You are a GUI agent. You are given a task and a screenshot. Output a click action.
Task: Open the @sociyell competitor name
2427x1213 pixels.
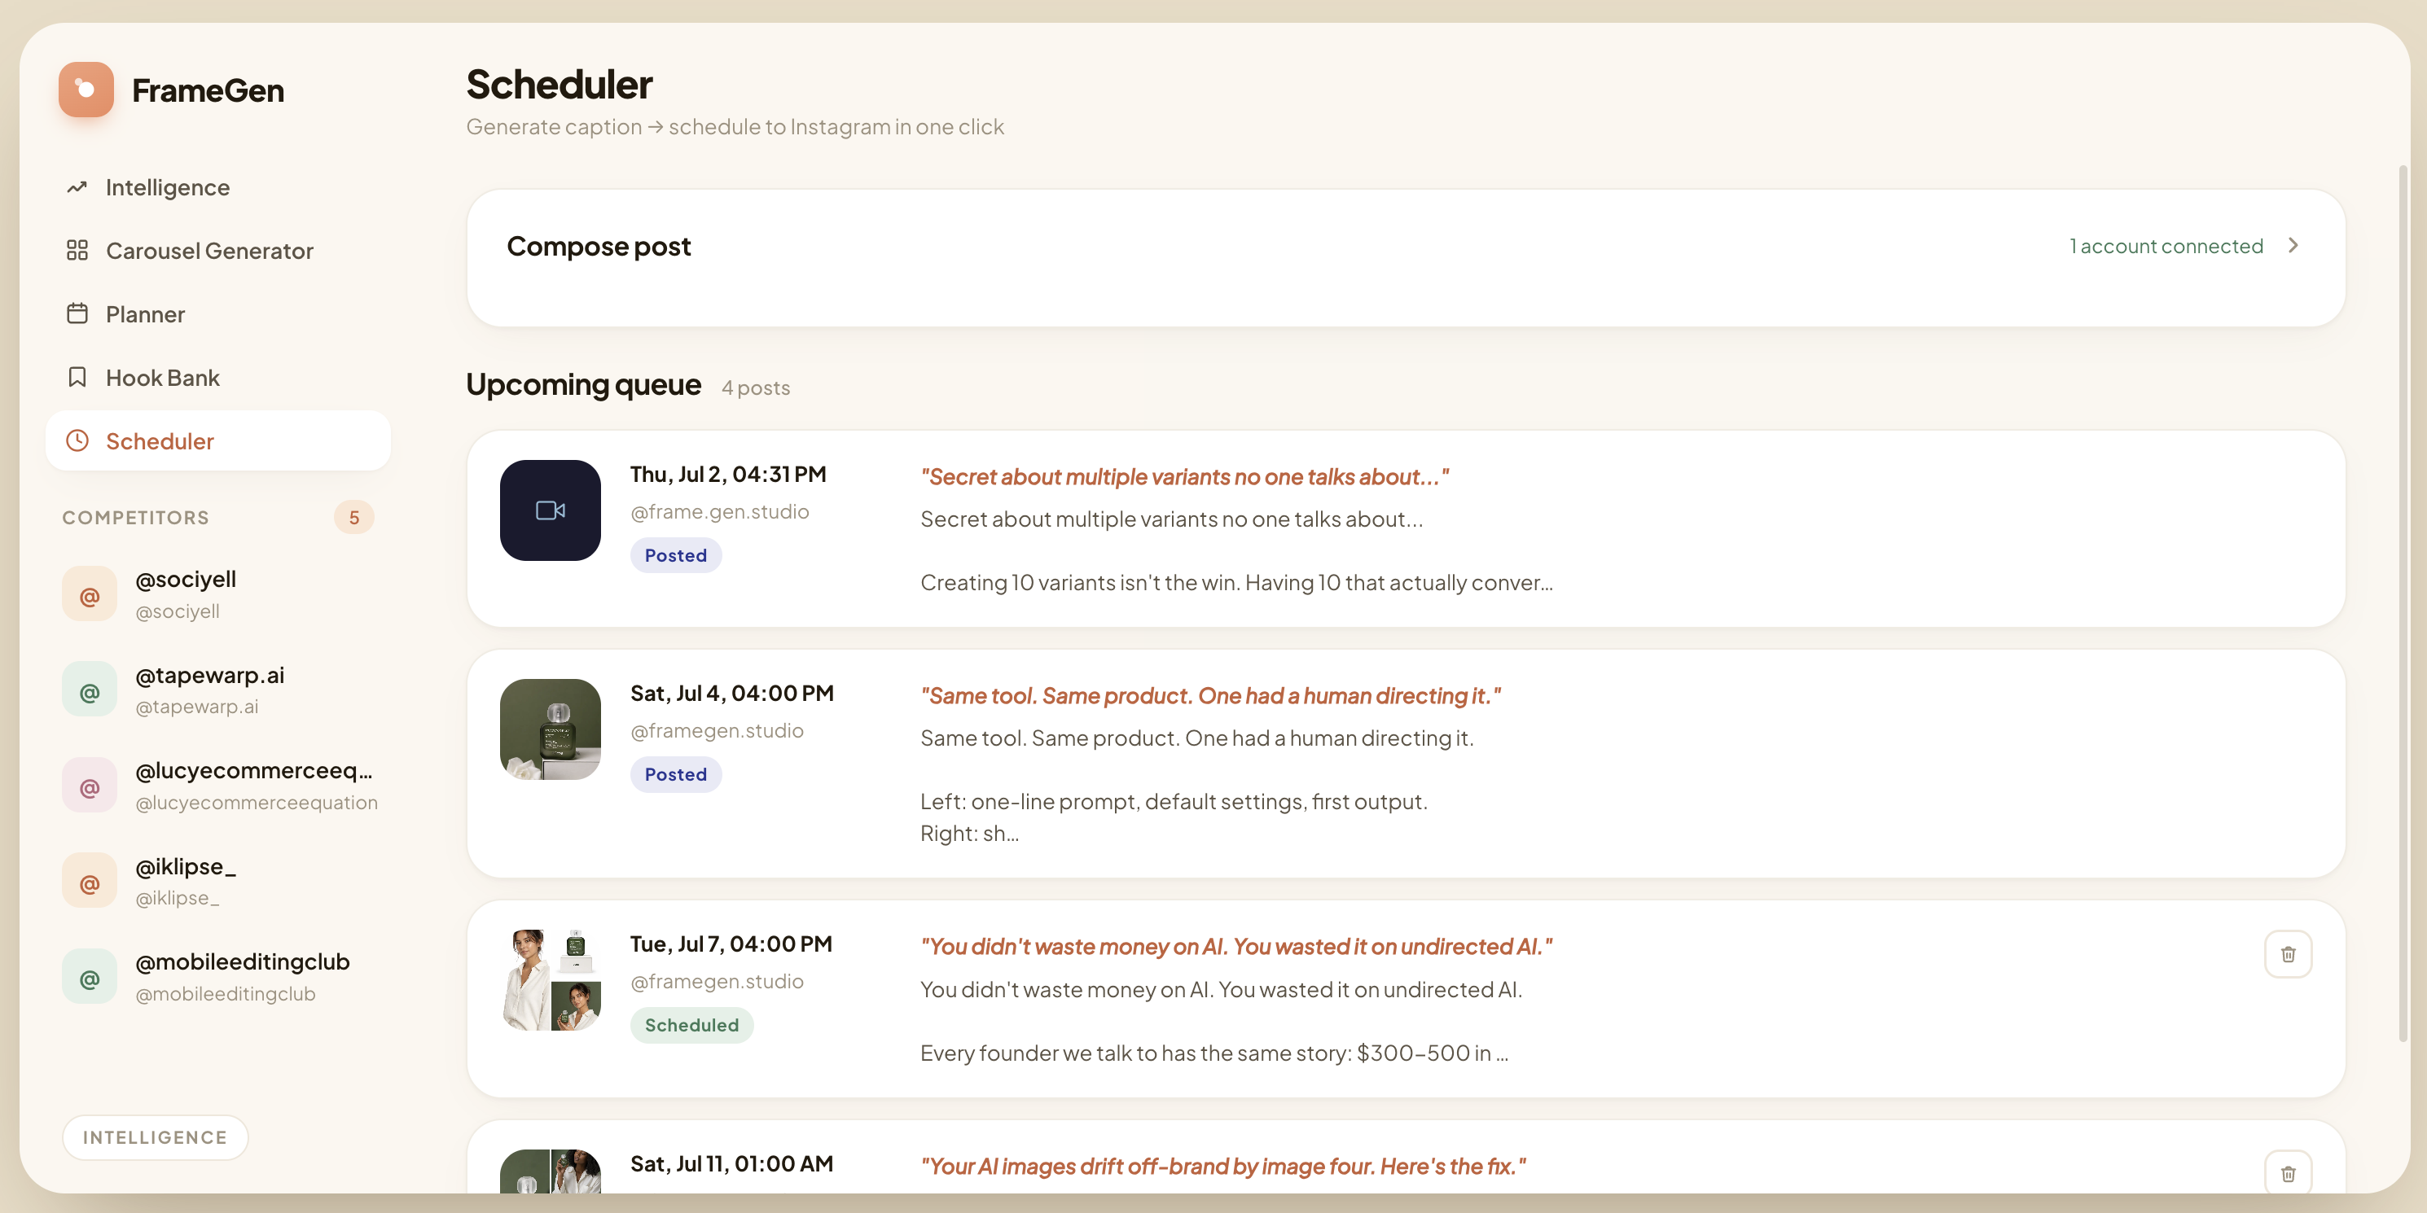tap(186, 579)
